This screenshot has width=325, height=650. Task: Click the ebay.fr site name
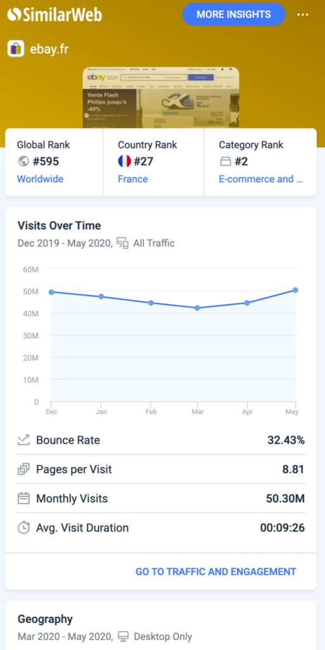click(49, 50)
